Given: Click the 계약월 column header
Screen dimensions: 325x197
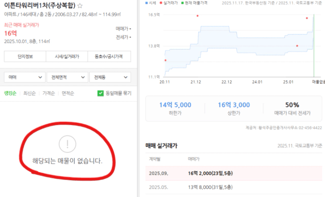Looking at the screenshot, I should tap(155, 159).
